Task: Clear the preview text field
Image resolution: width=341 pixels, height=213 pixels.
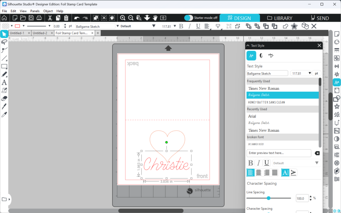Action: (317, 153)
